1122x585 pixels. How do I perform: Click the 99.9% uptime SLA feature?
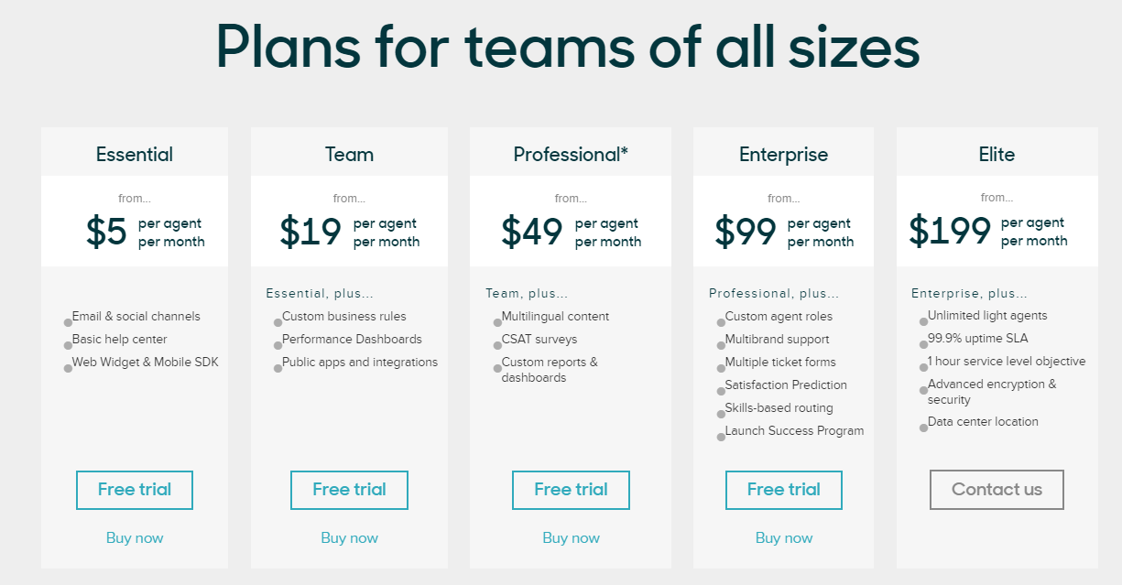(x=977, y=339)
